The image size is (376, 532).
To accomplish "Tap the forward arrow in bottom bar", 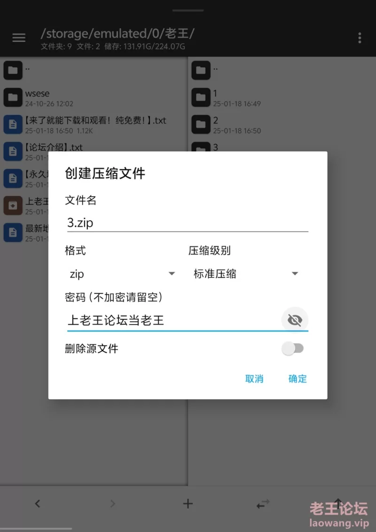I will click(112, 503).
